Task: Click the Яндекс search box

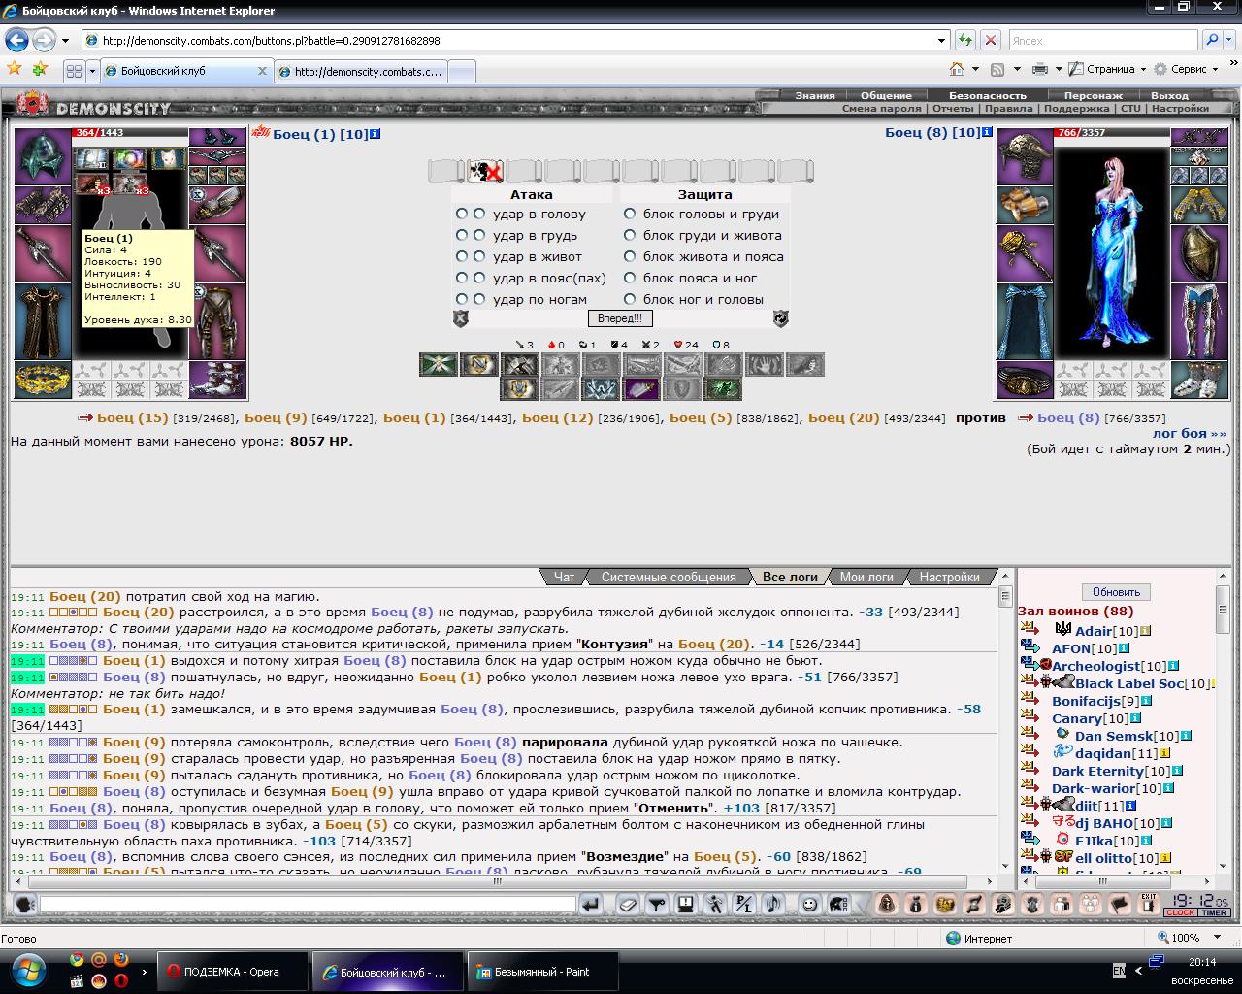Action: pyautogui.click(x=1103, y=41)
